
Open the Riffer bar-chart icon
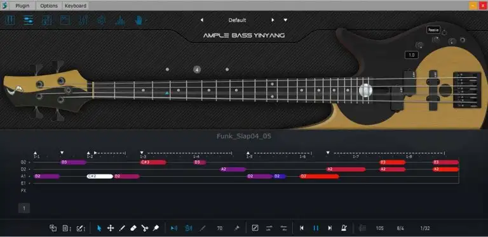click(x=120, y=20)
